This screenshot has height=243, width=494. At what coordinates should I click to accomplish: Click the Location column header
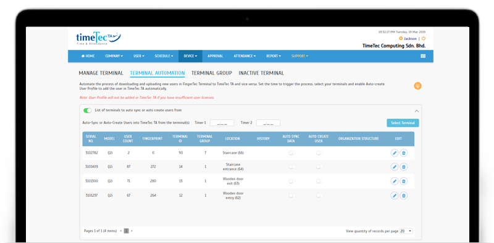point(233,139)
